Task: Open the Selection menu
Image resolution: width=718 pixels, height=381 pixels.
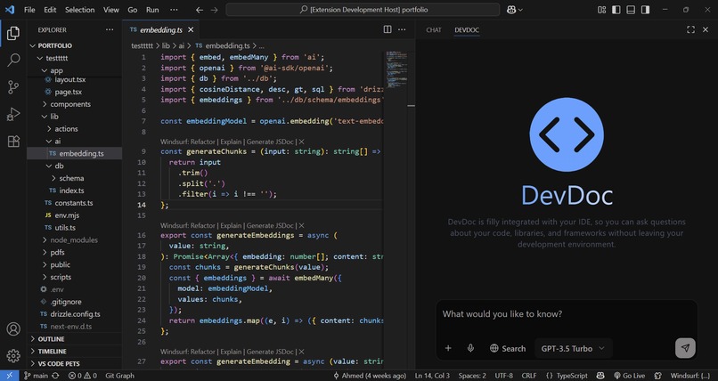Action: 79,10
